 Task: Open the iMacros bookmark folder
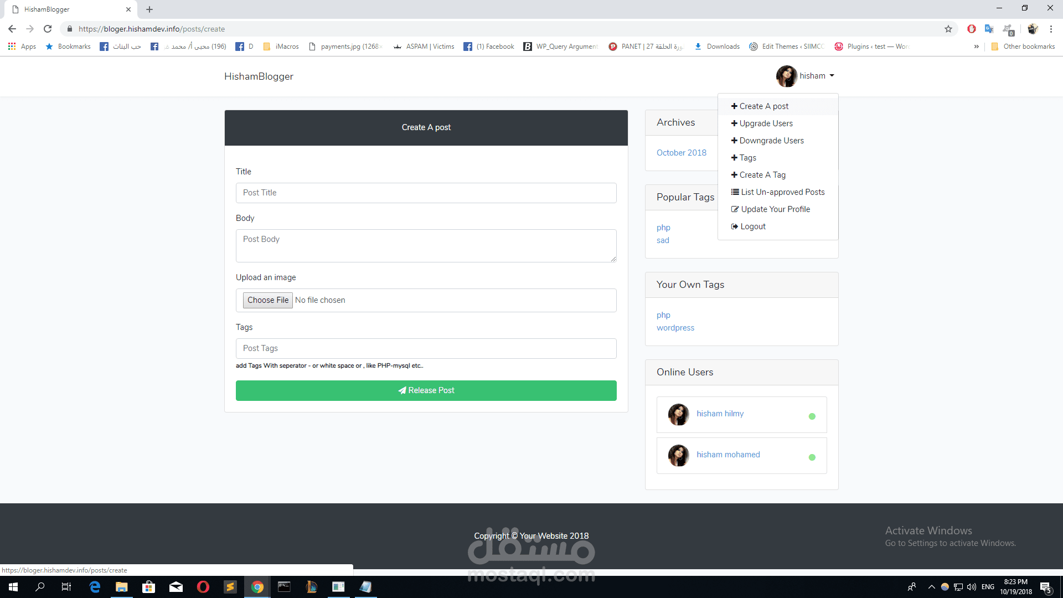tap(281, 47)
